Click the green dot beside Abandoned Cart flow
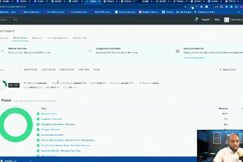Image resolution: width=243 pixels, height=162 pixels. click(x=38, y=114)
